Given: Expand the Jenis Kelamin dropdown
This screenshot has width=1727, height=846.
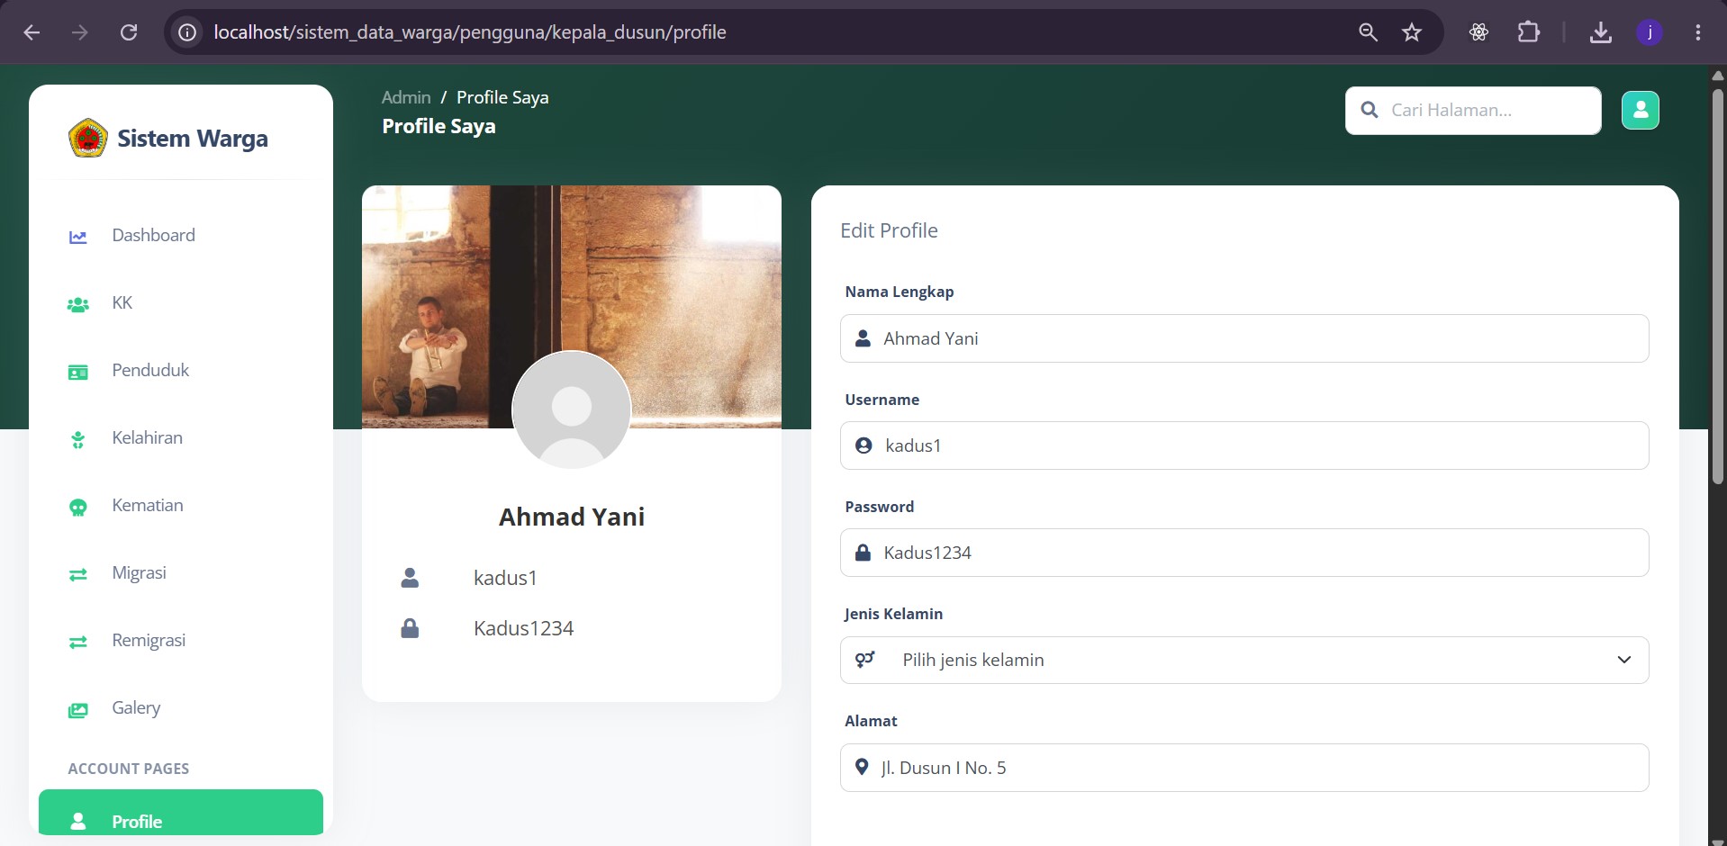Looking at the screenshot, I should pyautogui.click(x=1244, y=660).
